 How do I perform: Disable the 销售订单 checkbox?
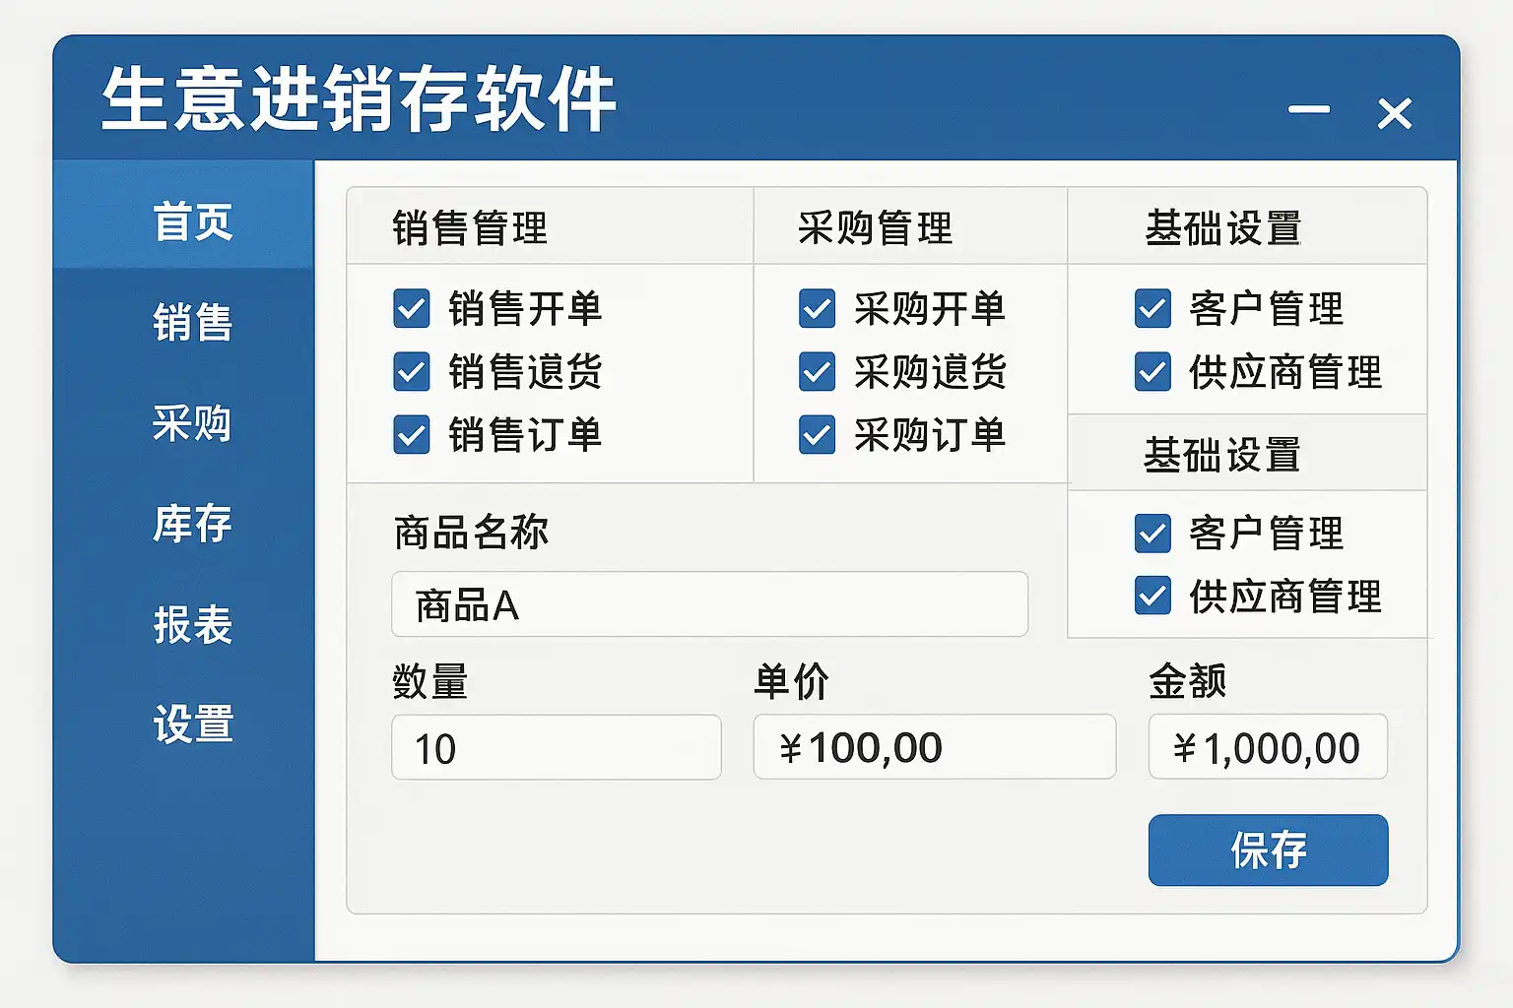point(412,435)
